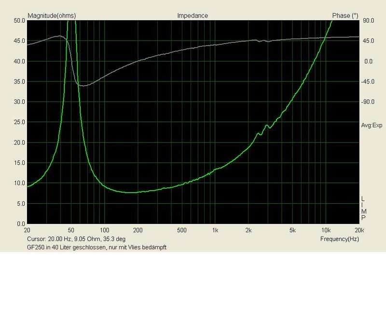Click the 45.0 phase axis value
Viewport: 386px width, 325px height.
click(368, 41)
